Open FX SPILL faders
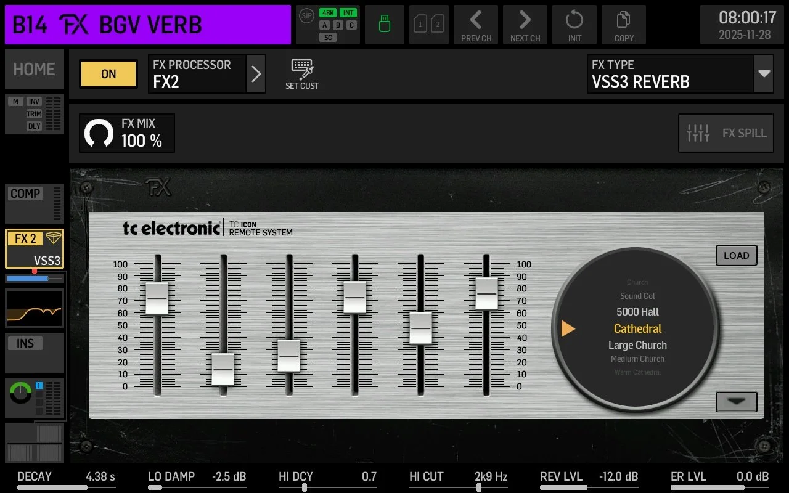Viewport: 789px width, 493px height. pyautogui.click(x=726, y=133)
